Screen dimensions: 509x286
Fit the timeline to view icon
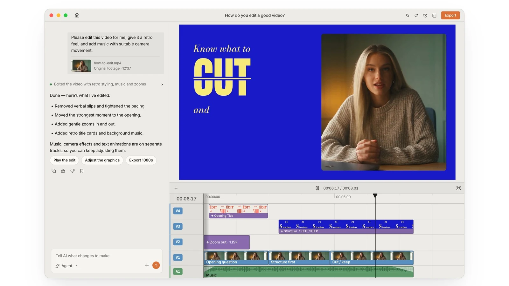click(x=458, y=188)
